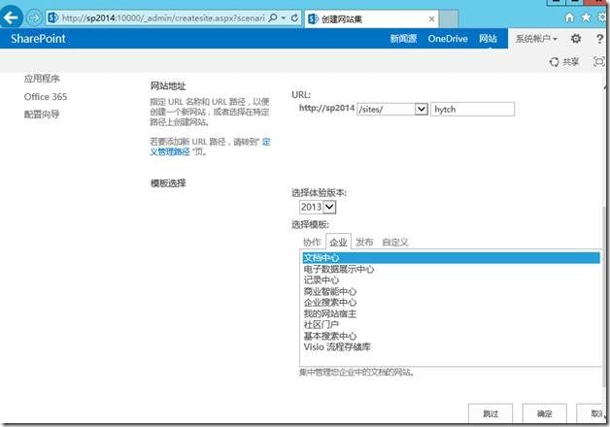Click the SharePoint brand title
The height and width of the screenshot is (427, 610).
pos(38,39)
